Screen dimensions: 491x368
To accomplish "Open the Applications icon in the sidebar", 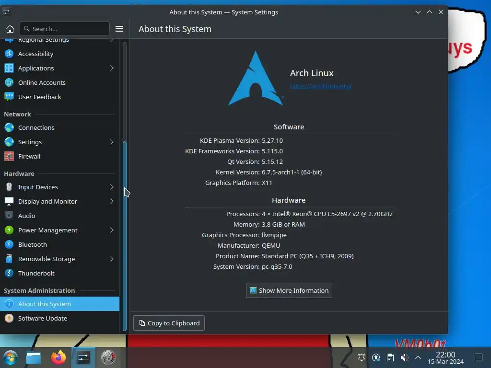I will pos(9,68).
